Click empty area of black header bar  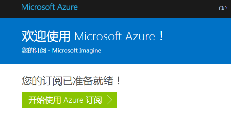[x=147, y=9]
